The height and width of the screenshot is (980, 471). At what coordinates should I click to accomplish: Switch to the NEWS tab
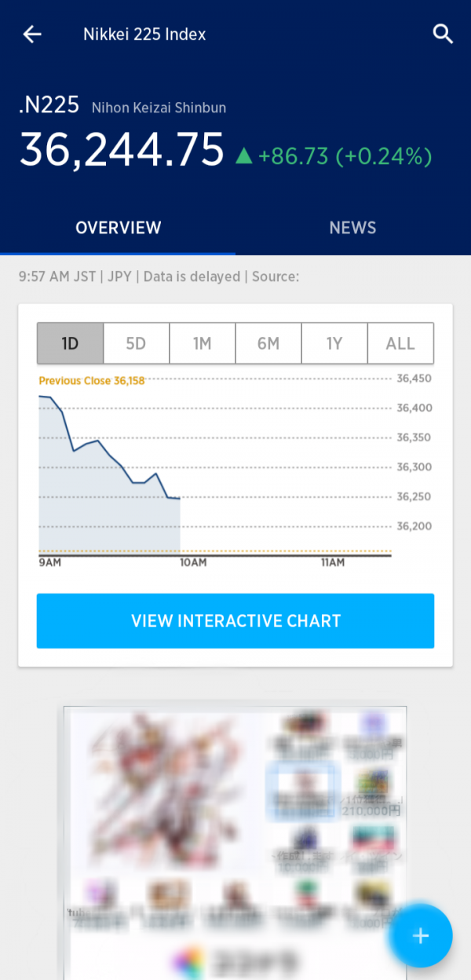(352, 228)
